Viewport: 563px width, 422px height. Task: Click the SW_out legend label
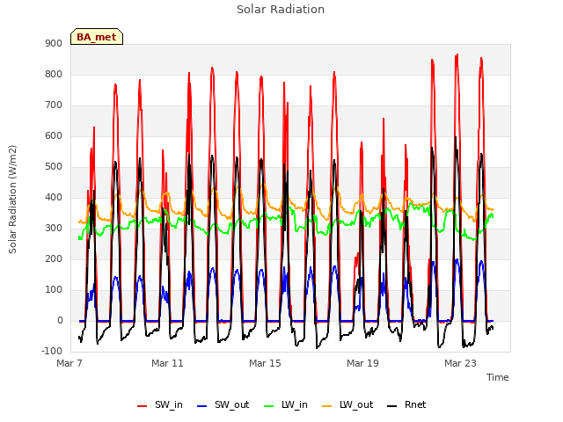[x=231, y=404]
